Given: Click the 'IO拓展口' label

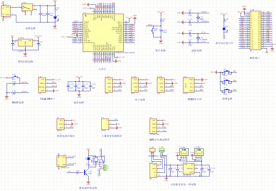Looking at the screenshot, I should (x=255, y=58).
